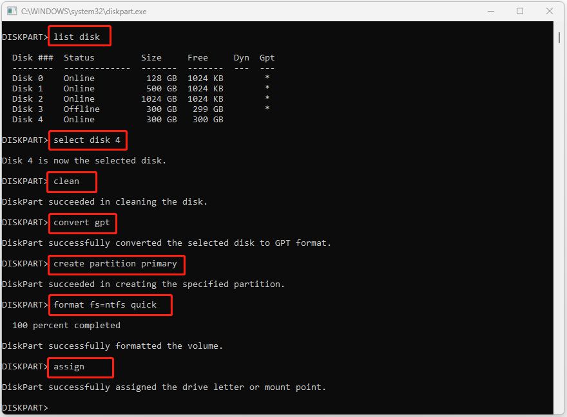567x417 pixels.
Task: Click the Gpt asterisk in Disk 0 row
Action: [267, 77]
